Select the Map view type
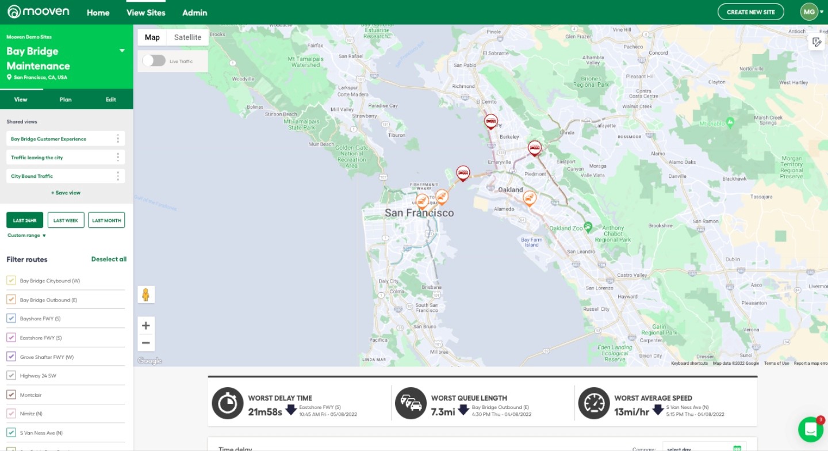 [152, 37]
